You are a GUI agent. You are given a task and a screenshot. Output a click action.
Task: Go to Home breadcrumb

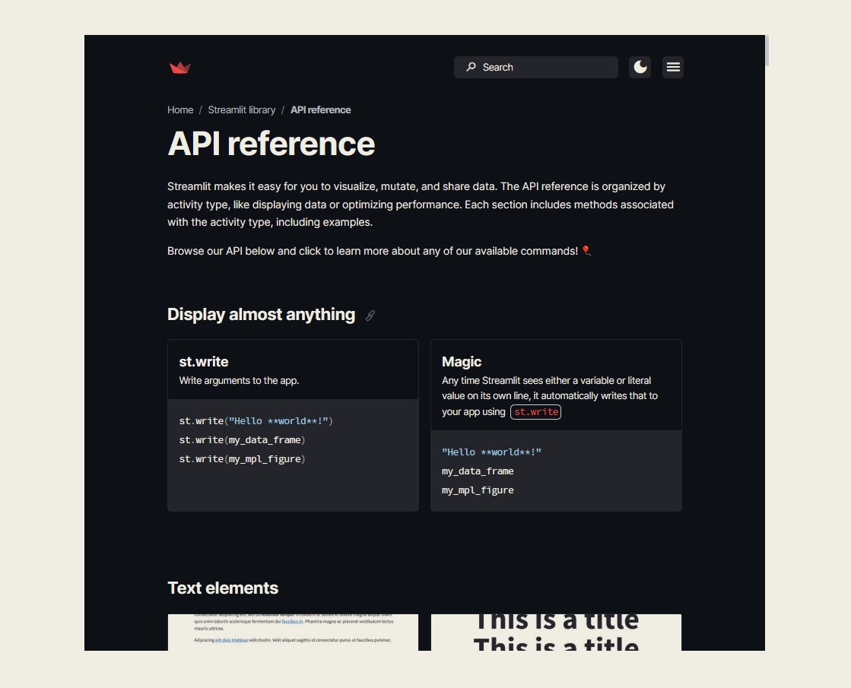(180, 110)
